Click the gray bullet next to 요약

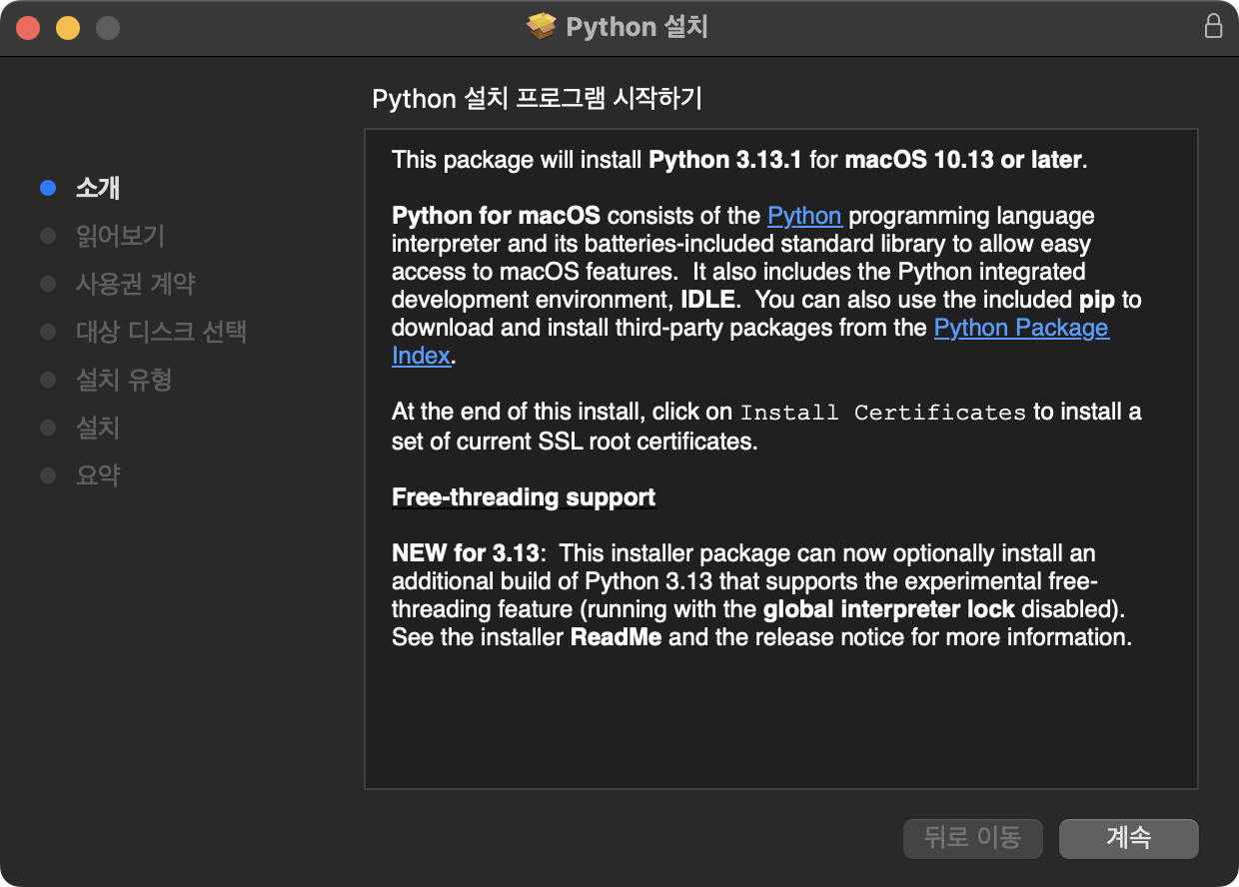(48, 475)
